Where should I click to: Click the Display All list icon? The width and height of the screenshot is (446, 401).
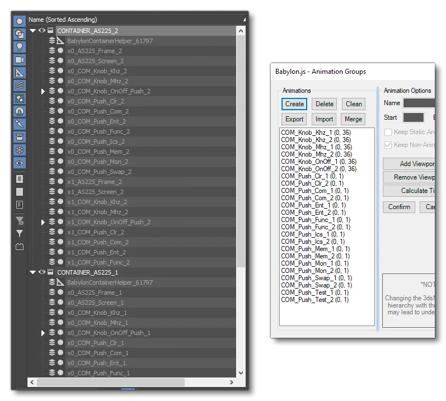click(x=20, y=179)
